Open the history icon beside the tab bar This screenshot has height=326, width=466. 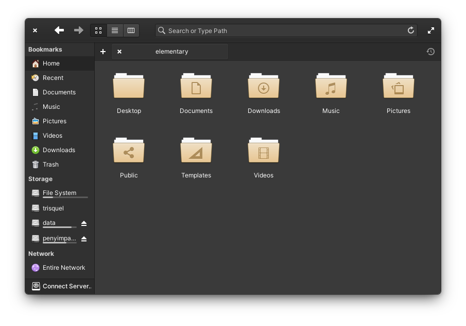pos(430,52)
